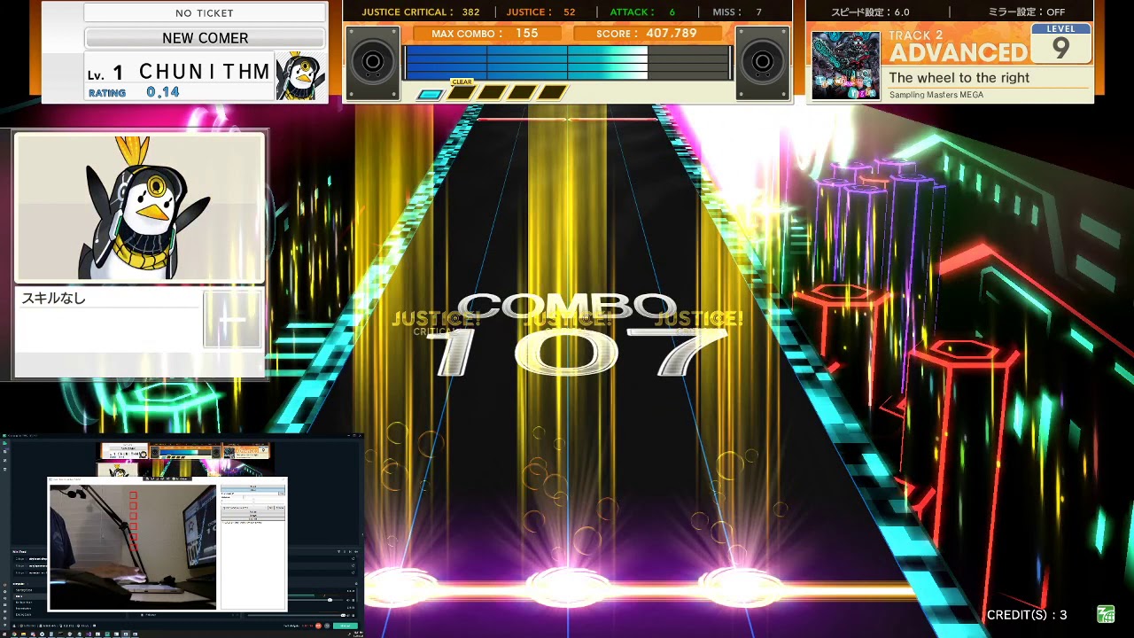Viewport: 1134px width, 638px height.
Task: Click the CREDIT(S): 3 text
Action: [x=1027, y=615]
